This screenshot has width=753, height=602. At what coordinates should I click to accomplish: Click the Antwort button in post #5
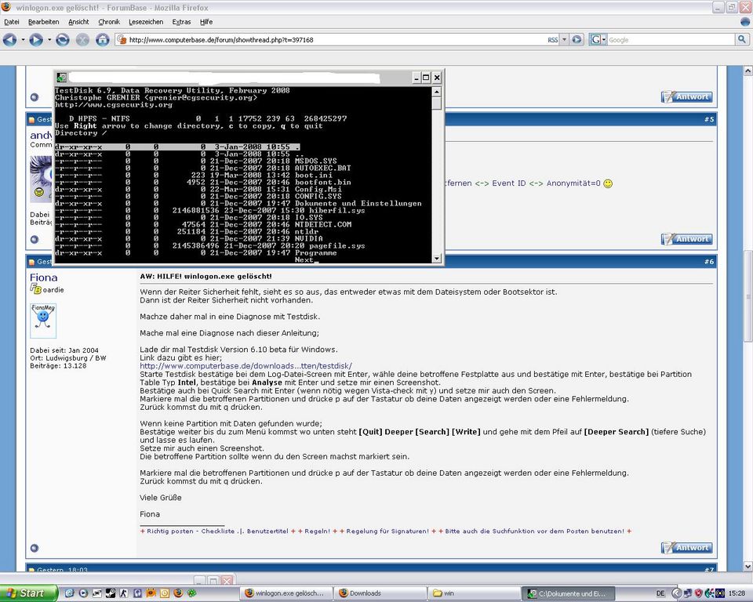click(x=687, y=239)
